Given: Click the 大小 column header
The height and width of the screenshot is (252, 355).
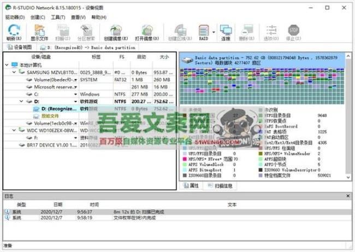Looking at the screenshot, I should pyautogui.click(x=164, y=57).
